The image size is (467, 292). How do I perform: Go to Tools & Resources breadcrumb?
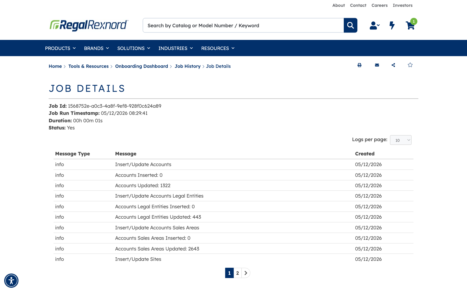pyautogui.click(x=89, y=66)
